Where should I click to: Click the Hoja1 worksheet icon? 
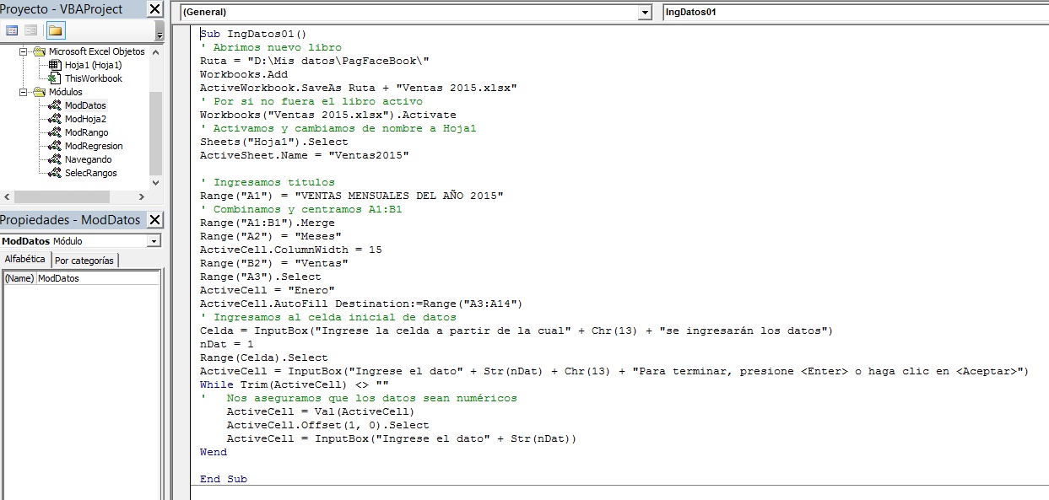[x=55, y=65]
